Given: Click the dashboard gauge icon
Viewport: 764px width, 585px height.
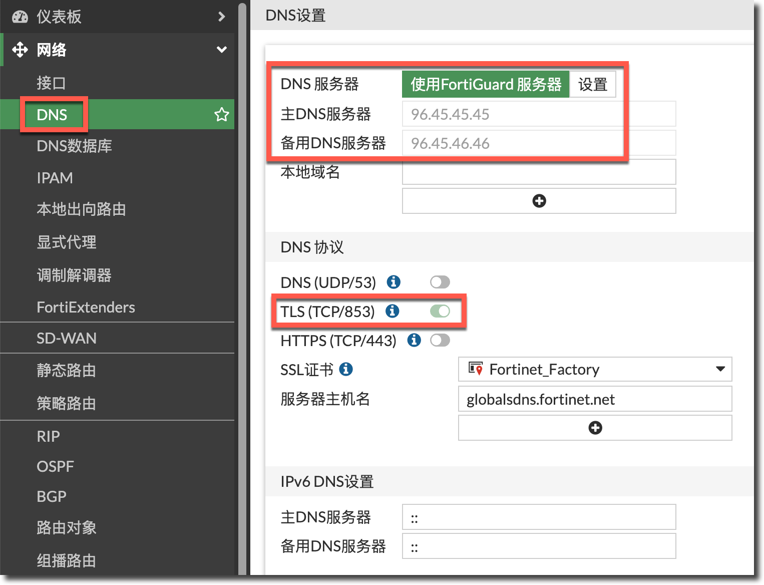Looking at the screenshot, I should tap(20, 17).
